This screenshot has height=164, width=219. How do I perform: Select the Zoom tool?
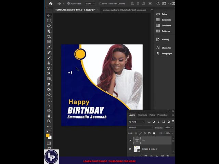point(49,121)
